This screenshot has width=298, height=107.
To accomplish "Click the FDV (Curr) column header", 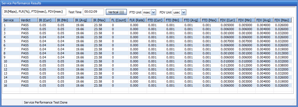I will 228,20.
